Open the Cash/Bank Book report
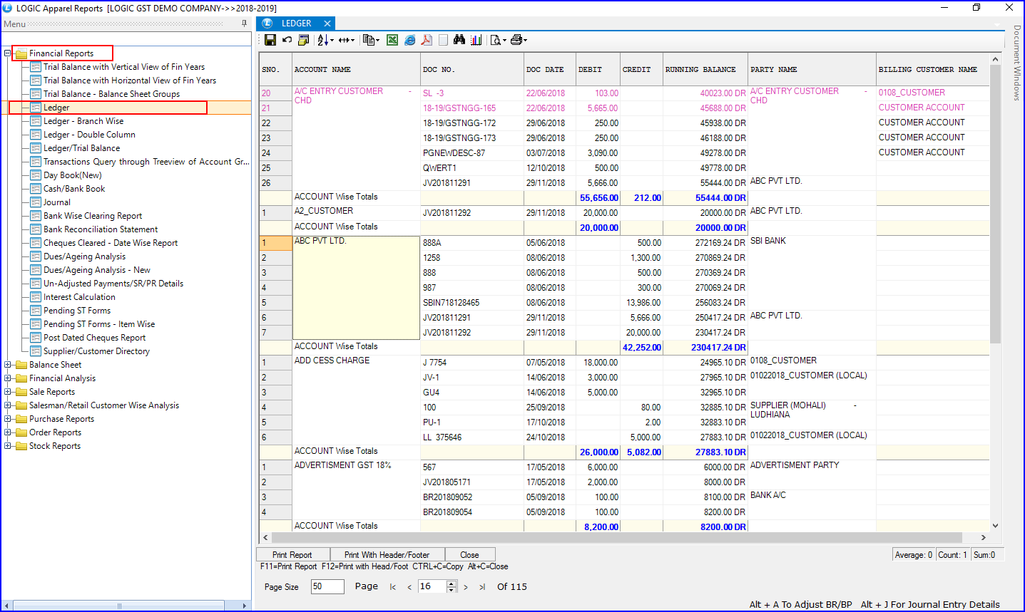Screen dimensions: 1025x612 (x=74, y=189)
